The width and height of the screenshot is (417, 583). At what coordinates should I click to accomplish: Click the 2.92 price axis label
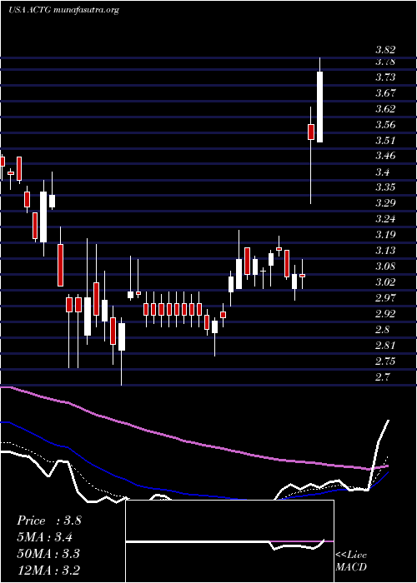point(385,314)
